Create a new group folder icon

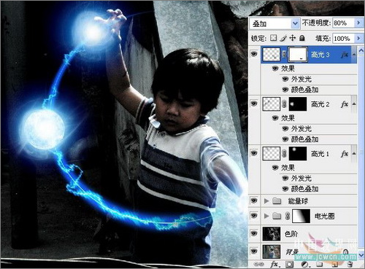[320, 264]
